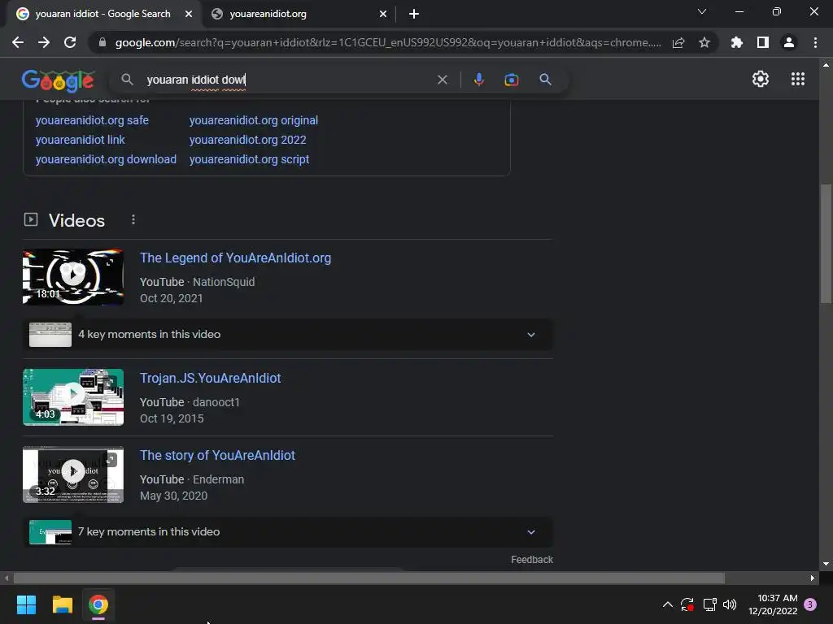
Task: Close the youareanidiot.org tab
Action: pyautogui.click(x=383, y=14)
